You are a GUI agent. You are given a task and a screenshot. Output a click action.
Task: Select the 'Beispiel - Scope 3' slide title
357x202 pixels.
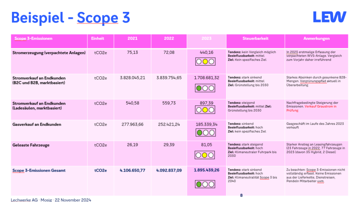click(70, 17)
